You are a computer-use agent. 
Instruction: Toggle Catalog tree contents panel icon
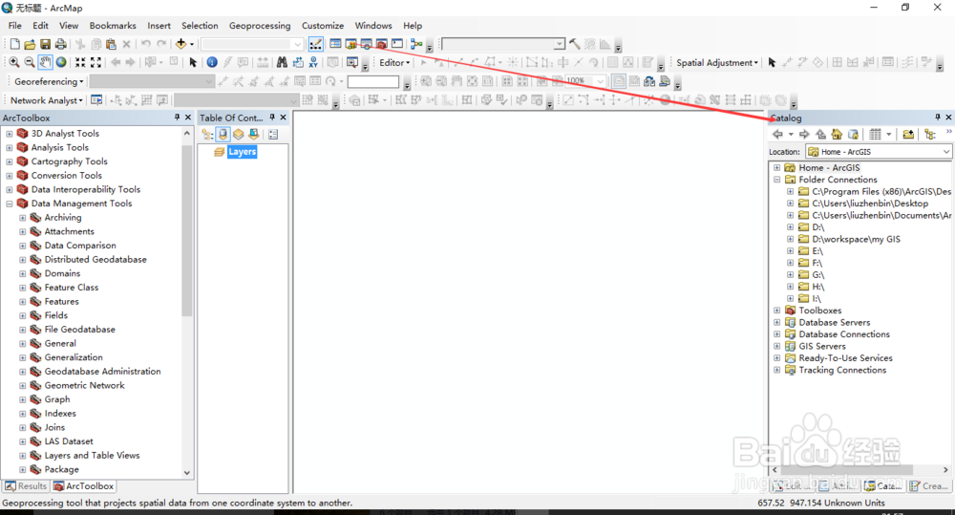tap(929, 134)
